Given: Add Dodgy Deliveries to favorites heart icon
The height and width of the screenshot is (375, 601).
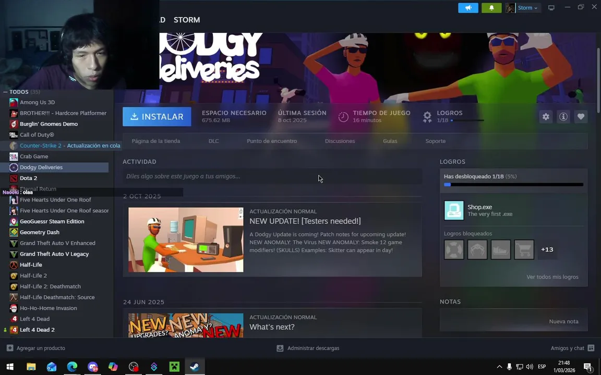Looking at the screenshot, I should (581, 117).
